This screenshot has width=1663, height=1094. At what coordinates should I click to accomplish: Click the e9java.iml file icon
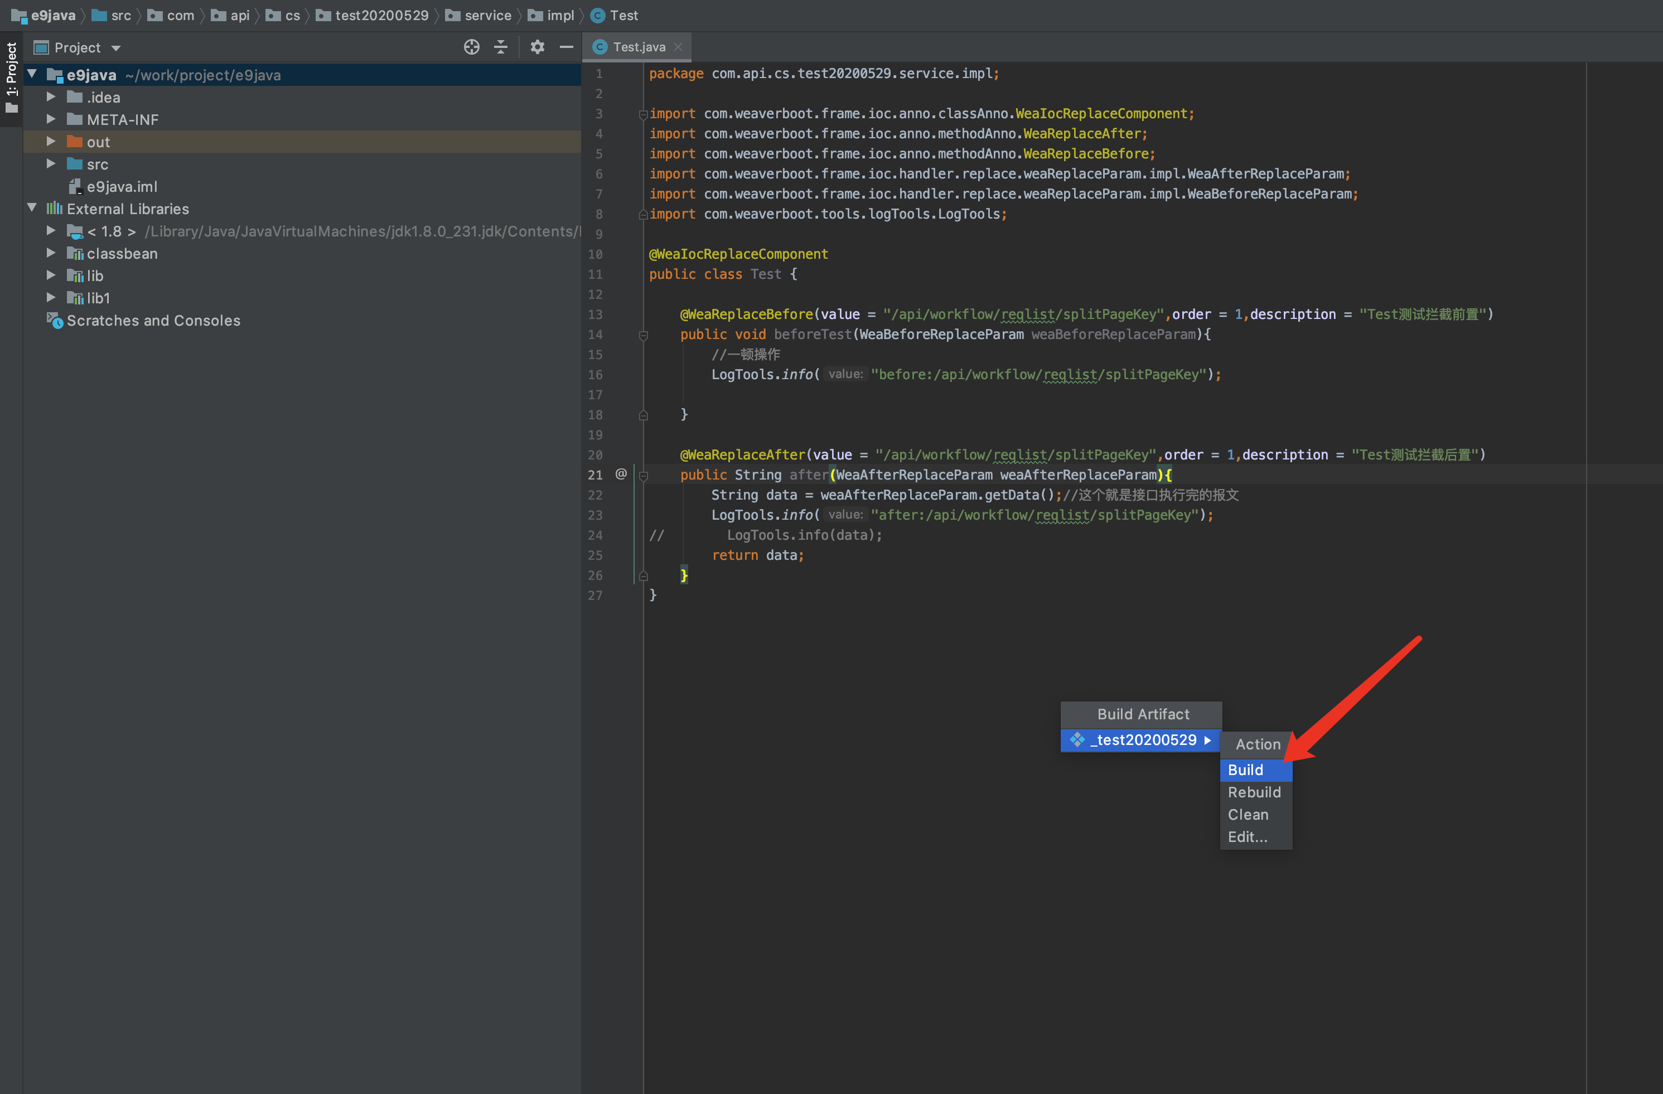(75, 187)
